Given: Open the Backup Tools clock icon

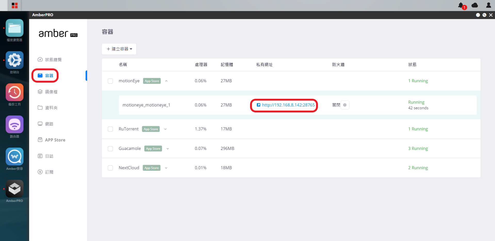Looking at the screenshot, I should 14,92.
